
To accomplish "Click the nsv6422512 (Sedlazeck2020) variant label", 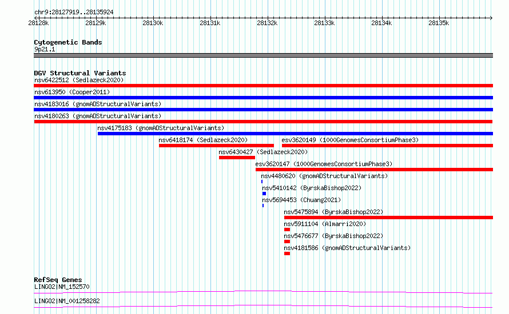I will point(79,80).
